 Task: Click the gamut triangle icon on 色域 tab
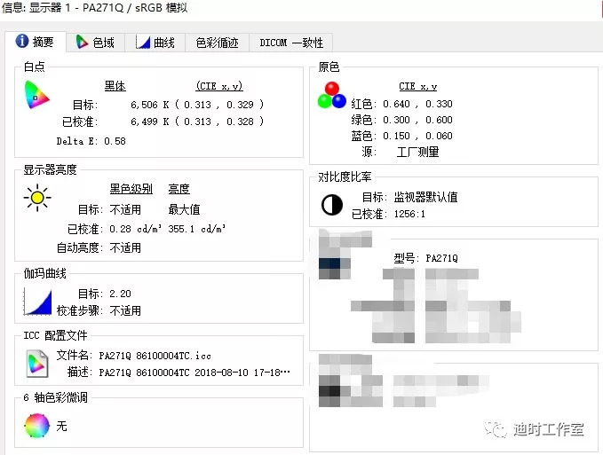point(82,42)
